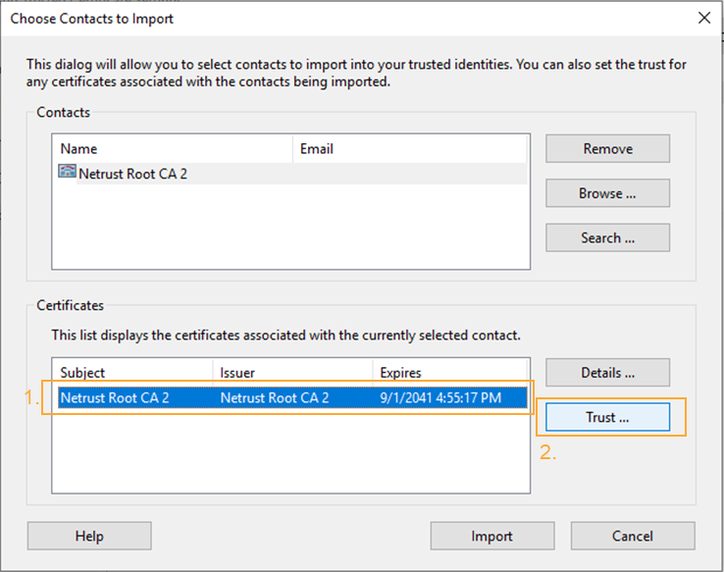Sort contacts by Email column header
This screenshot has height=572, width=724.
[410, 149]
